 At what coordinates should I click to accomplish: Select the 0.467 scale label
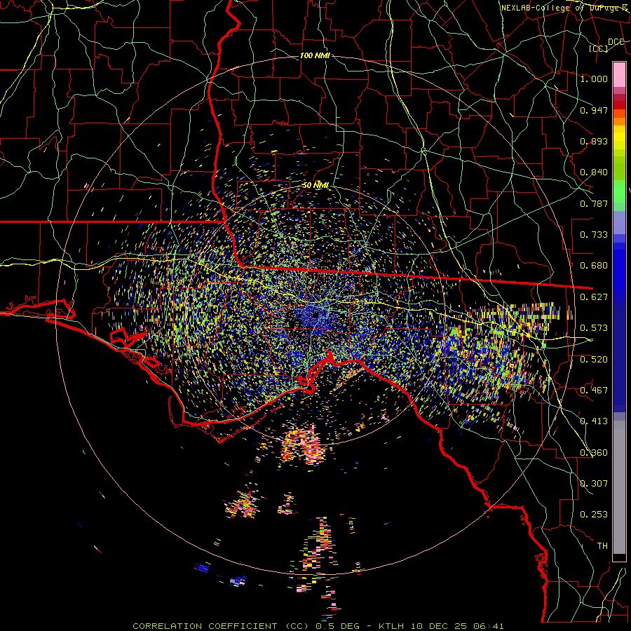594,391
